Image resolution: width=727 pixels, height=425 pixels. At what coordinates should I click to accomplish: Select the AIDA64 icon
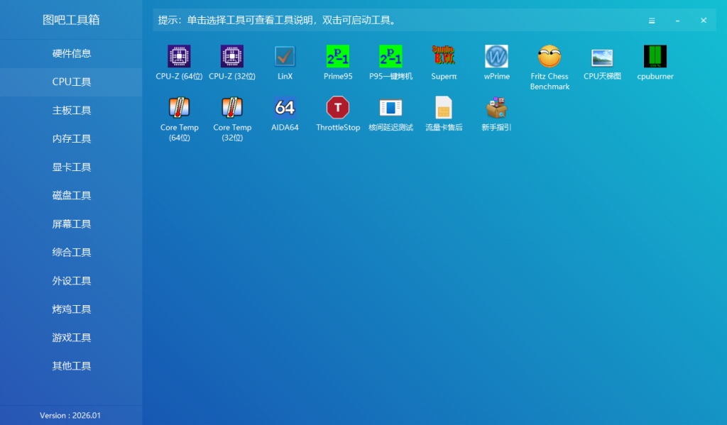(285, 108)
